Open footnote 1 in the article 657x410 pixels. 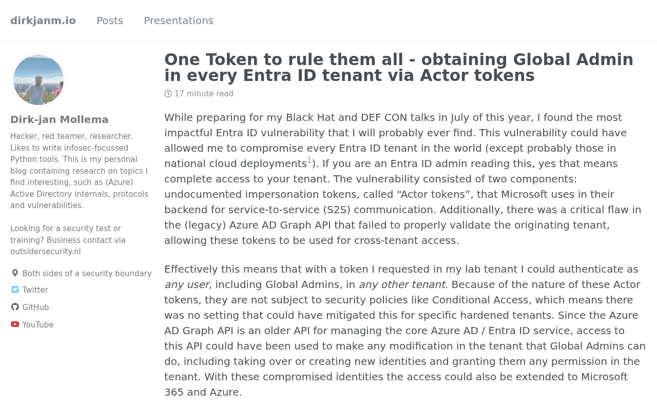(x=308, y=159)
